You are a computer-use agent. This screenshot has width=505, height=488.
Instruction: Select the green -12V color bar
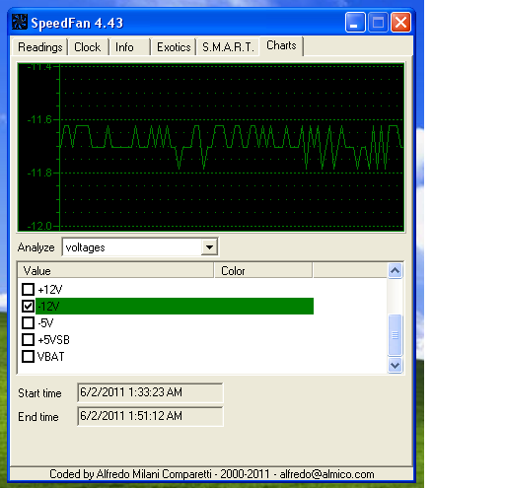click(x=175, y=307)
